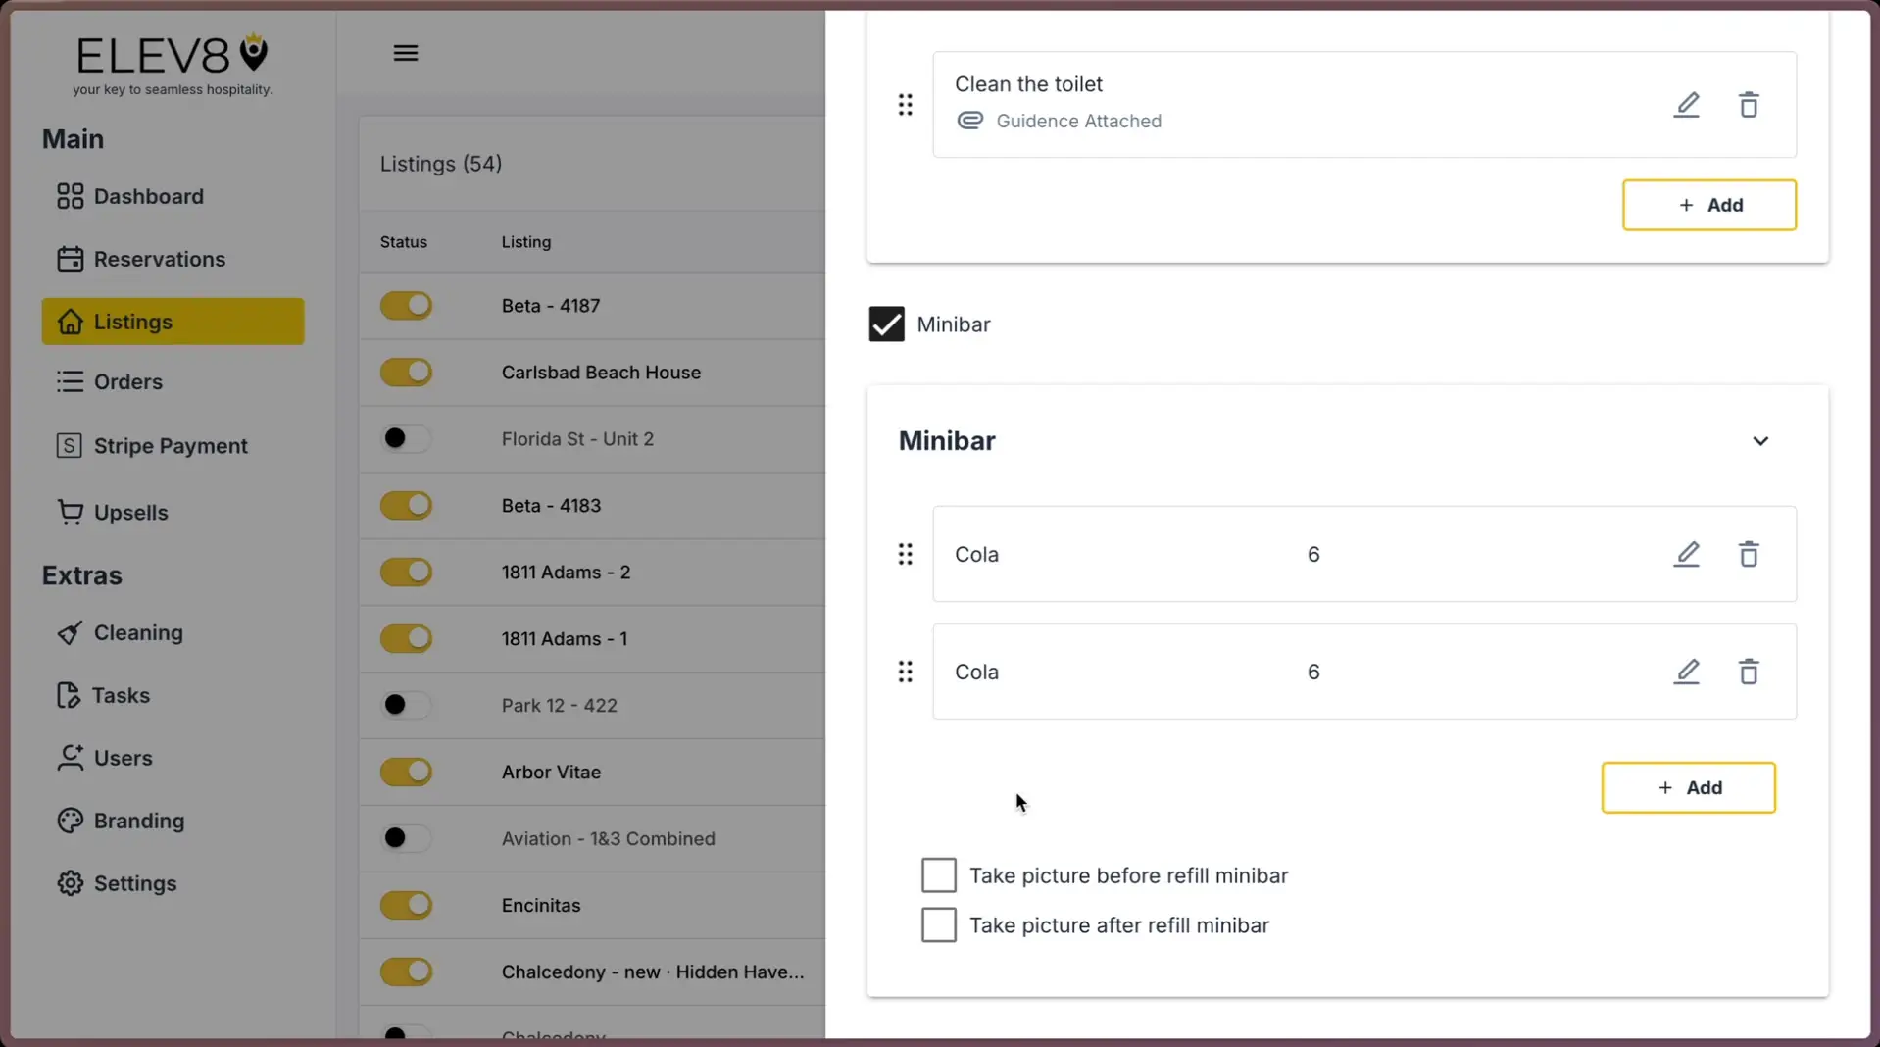Uncheck the Minibar checkbox
Screen dimensions: 1880x1047
[885, 324]
